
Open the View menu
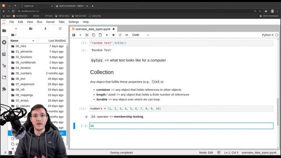click(30, 22)
